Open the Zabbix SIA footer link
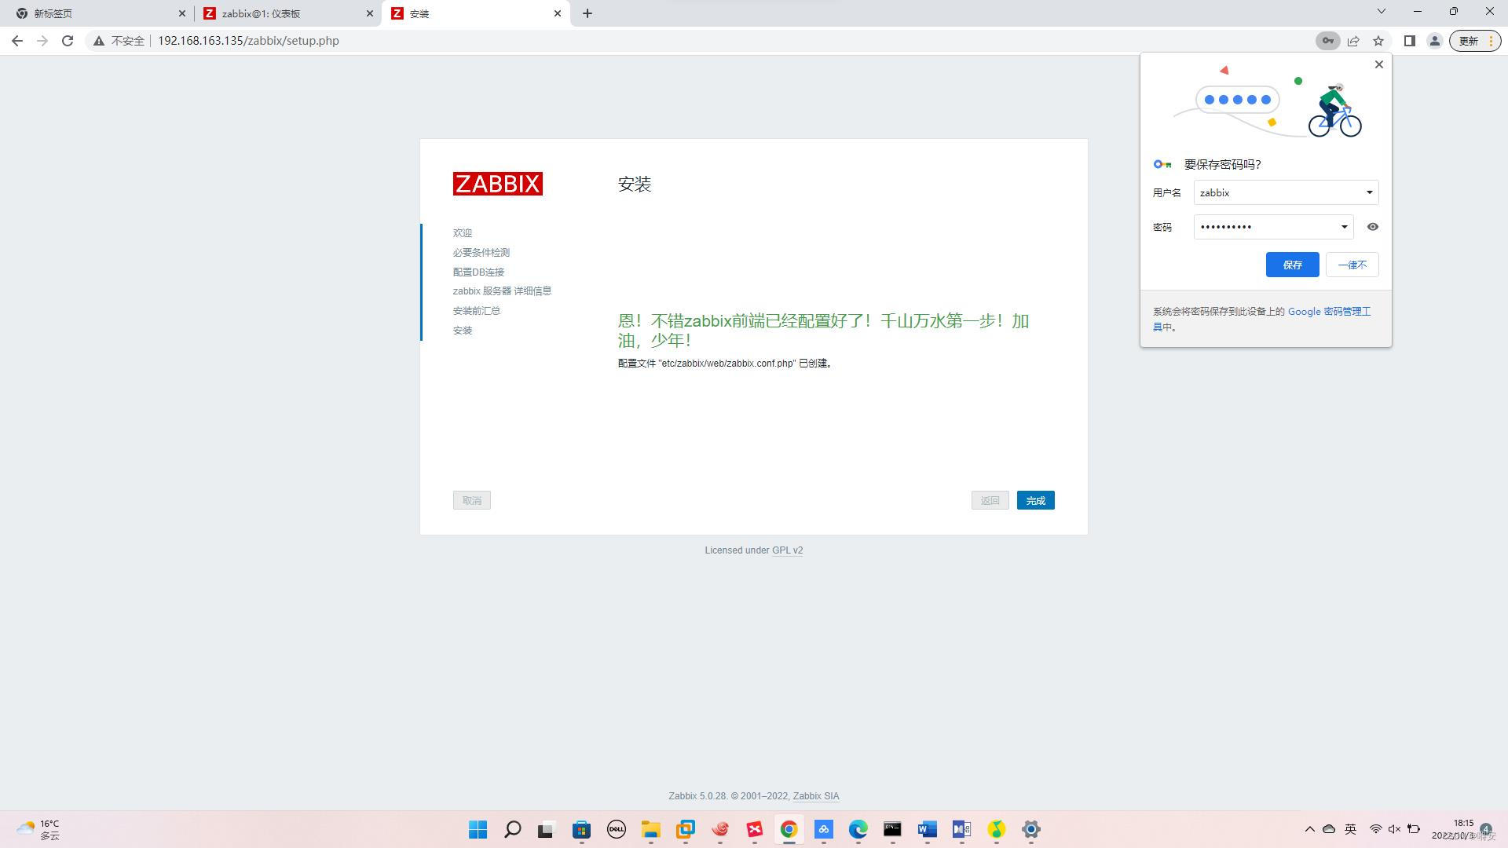The width and height of the screenshot is (1508, 848). 816,796
